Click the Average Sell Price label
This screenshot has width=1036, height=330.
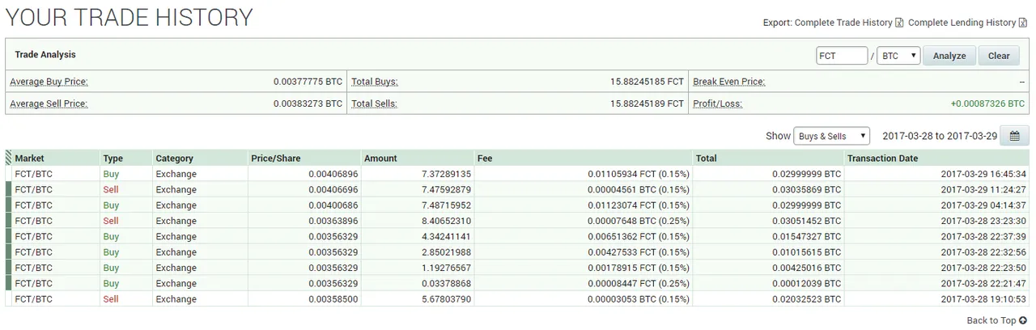tap(49, 104)
